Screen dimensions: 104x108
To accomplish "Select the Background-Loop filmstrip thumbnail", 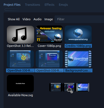I will [x=78, y=59].
